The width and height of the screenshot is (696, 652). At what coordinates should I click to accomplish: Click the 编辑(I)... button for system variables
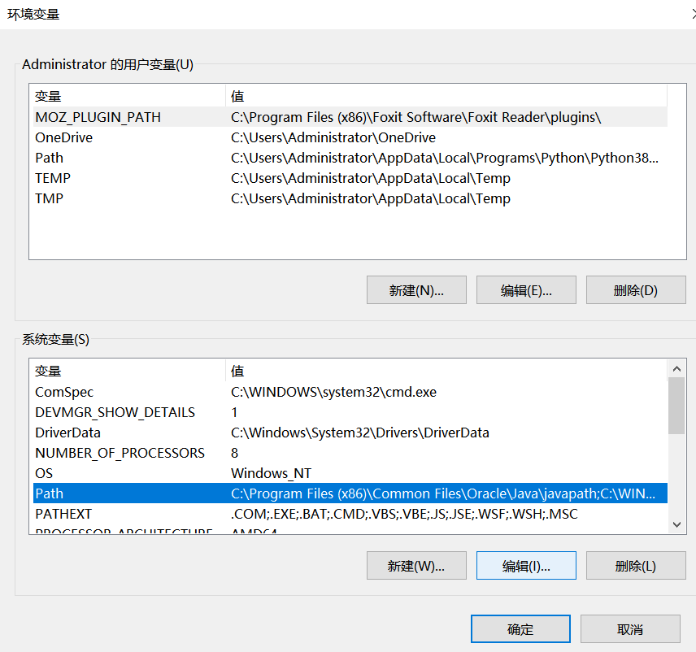(x=526, y=566)
